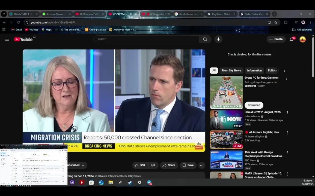Viewport: 315px width, 196px height.
Task: Reload the current page
Action: coord(19,22)
